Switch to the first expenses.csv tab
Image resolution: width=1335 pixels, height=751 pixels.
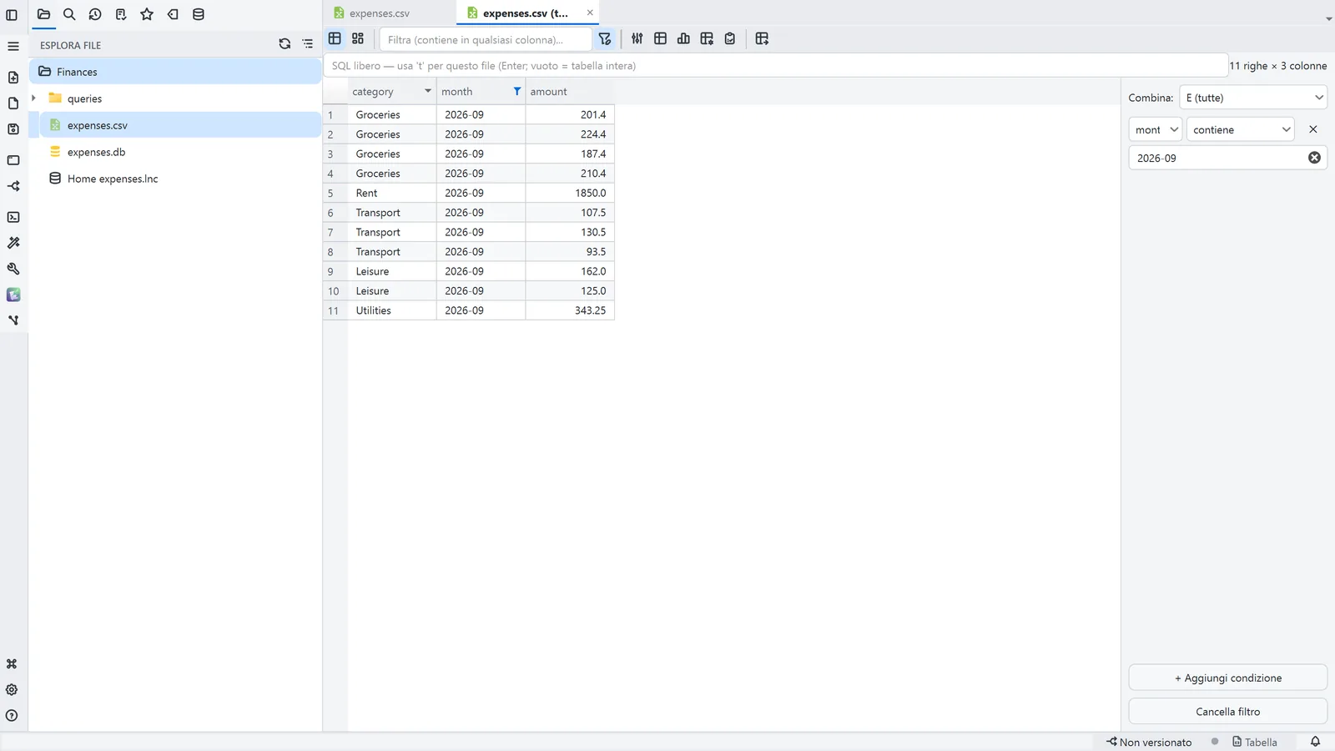click(x=380, y=13)
